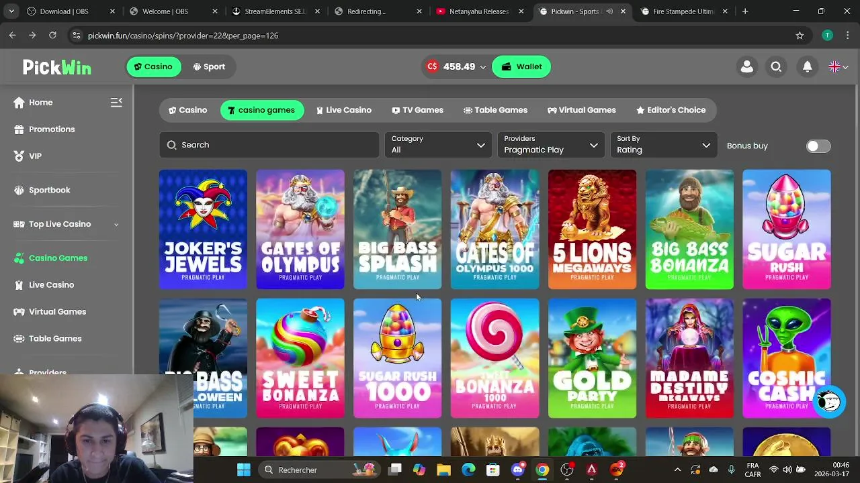Open the Big Bass Bonanza game
The image size is (860, 483).
tap(689, 229)
